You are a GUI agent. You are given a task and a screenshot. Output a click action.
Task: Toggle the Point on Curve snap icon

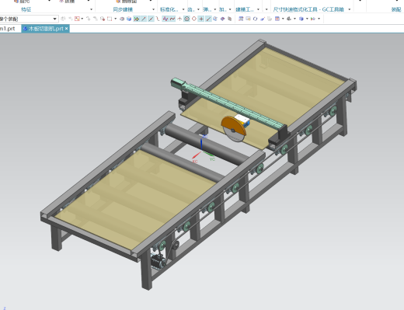[209, 19]
